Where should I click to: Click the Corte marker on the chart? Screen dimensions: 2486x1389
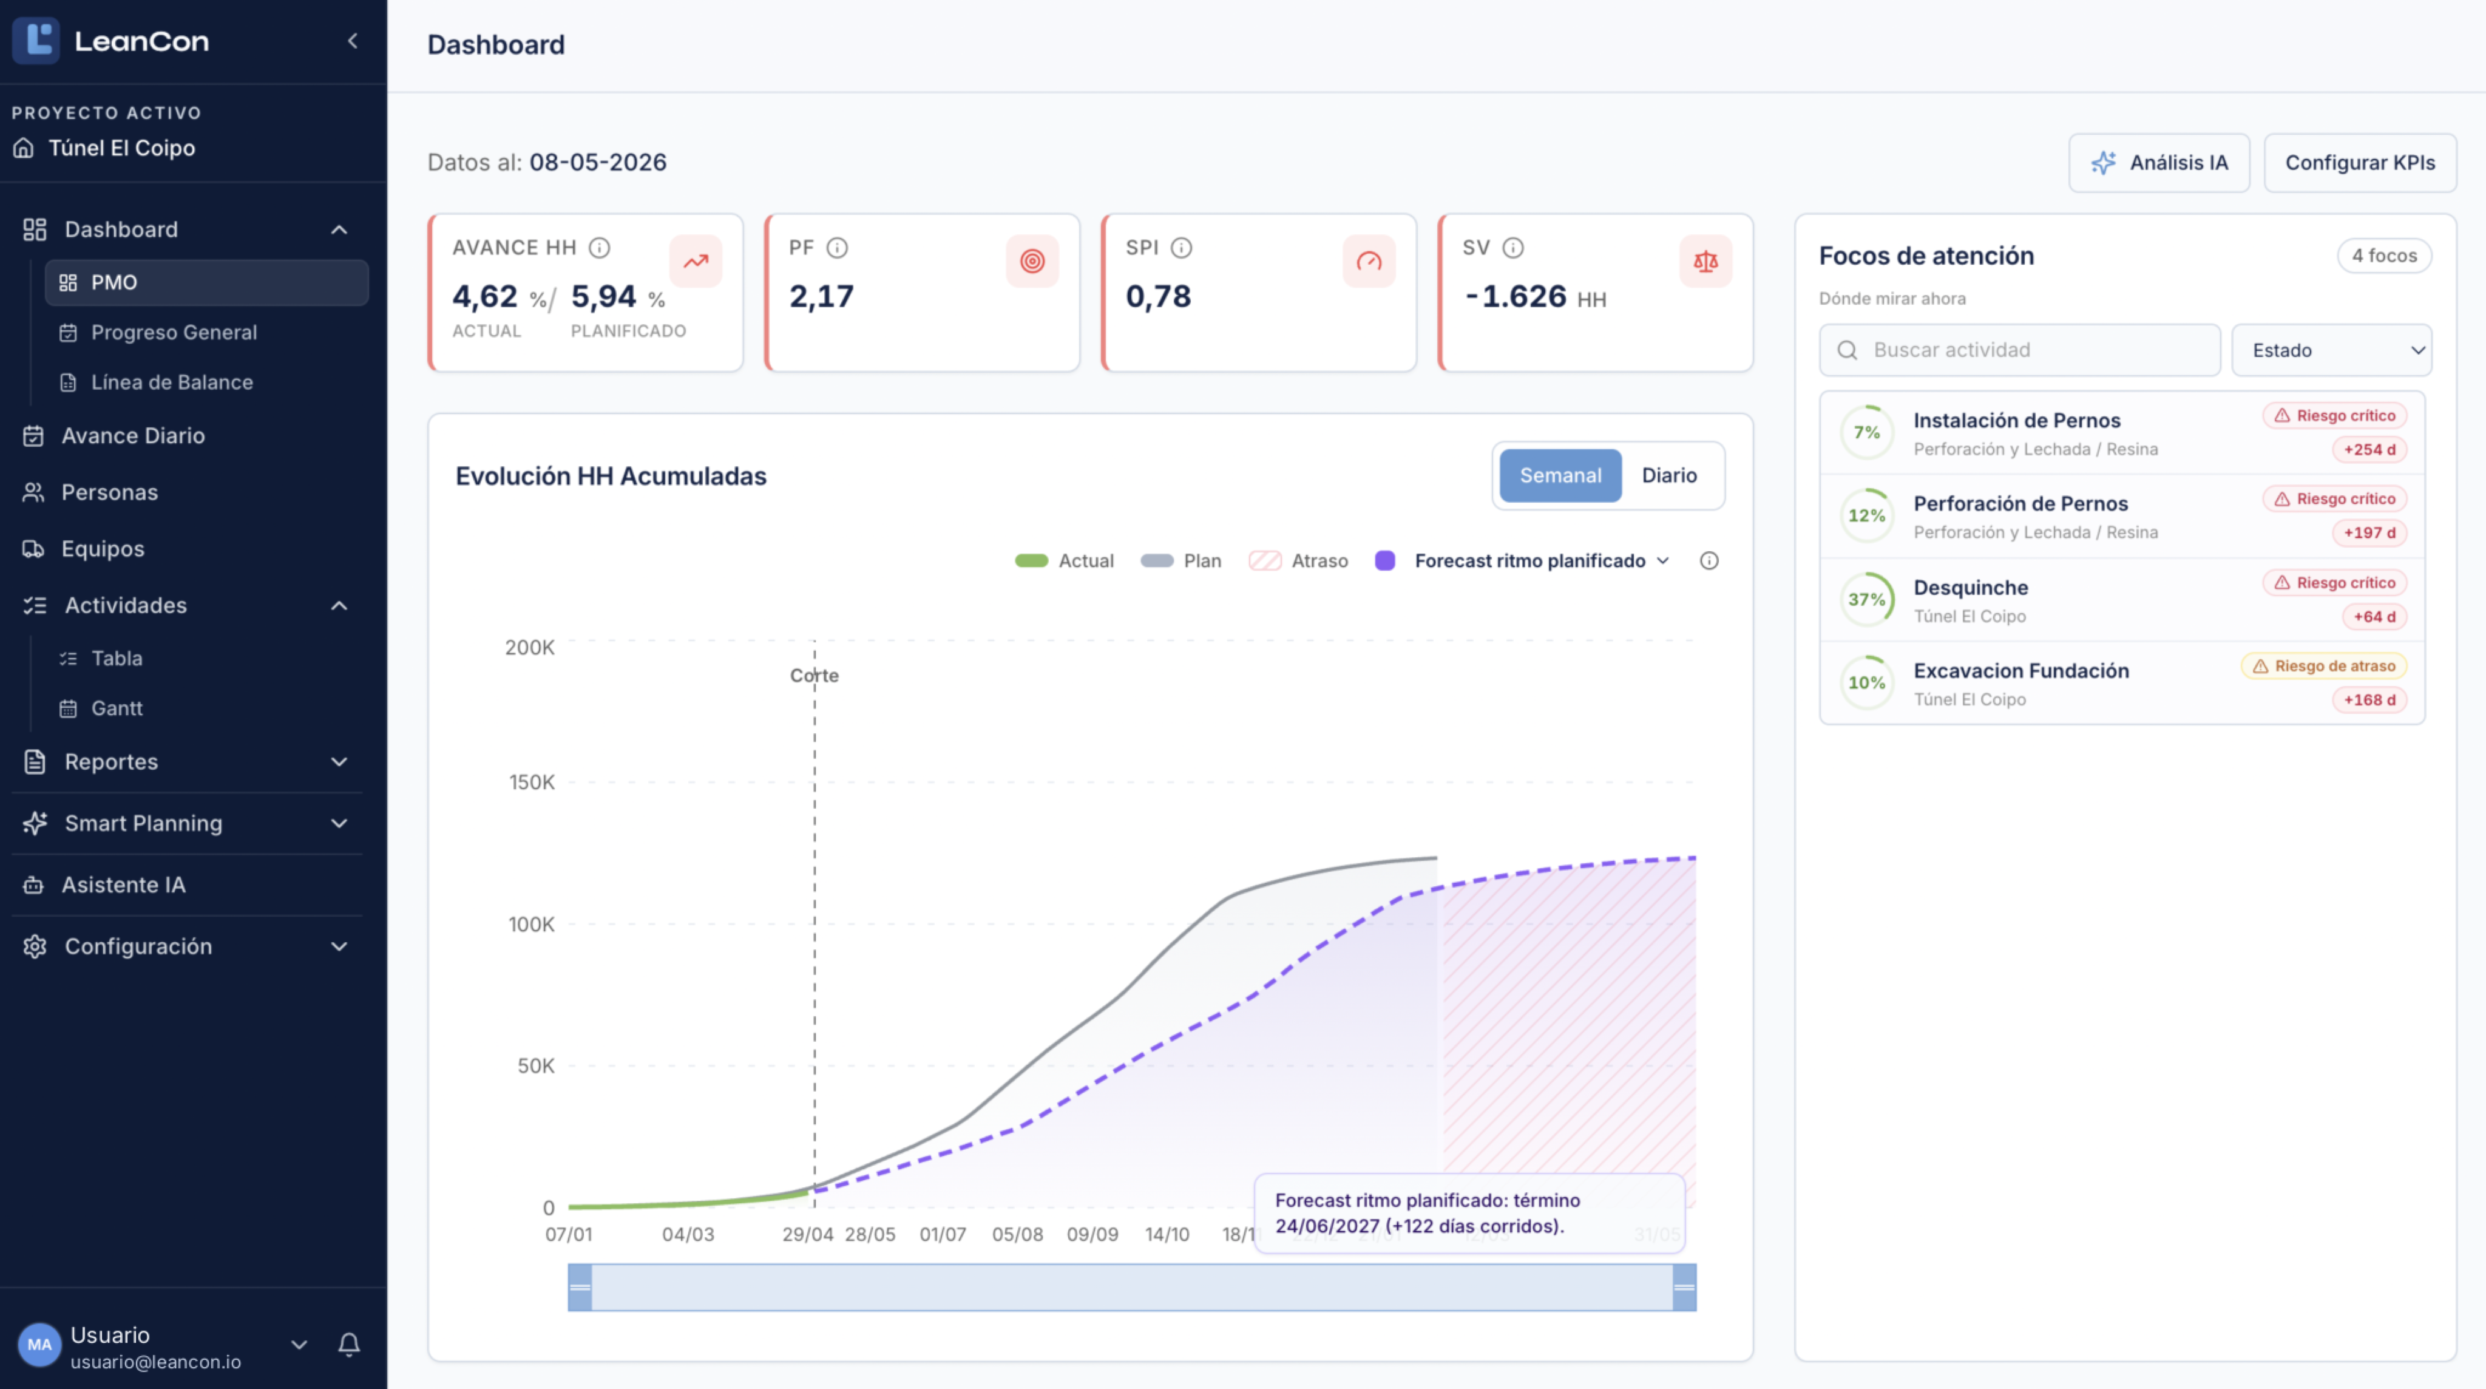pos(813,676)
